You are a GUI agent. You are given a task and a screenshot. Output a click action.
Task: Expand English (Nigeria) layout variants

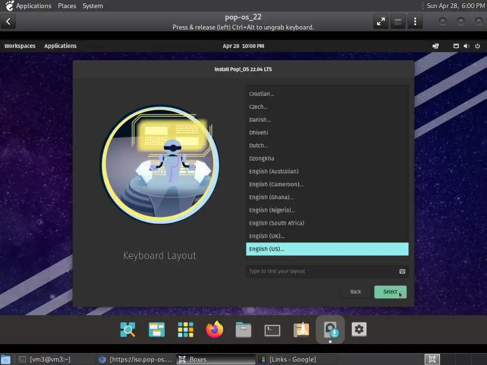coord(327,210)
